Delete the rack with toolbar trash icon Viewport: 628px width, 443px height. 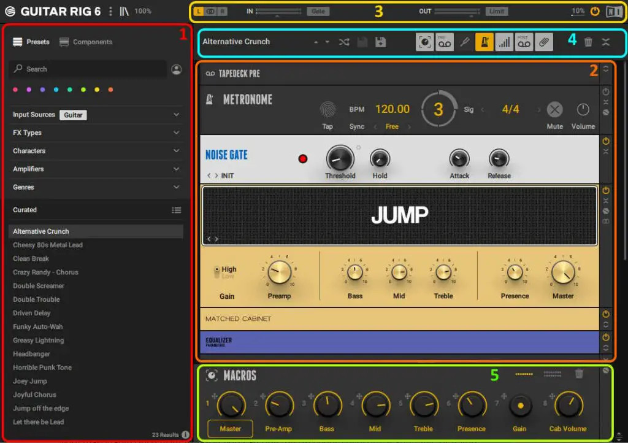[x=588, y=42]
